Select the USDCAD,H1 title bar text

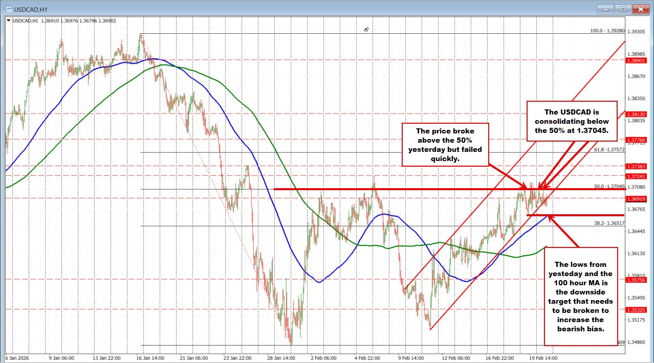click(31, 9)
